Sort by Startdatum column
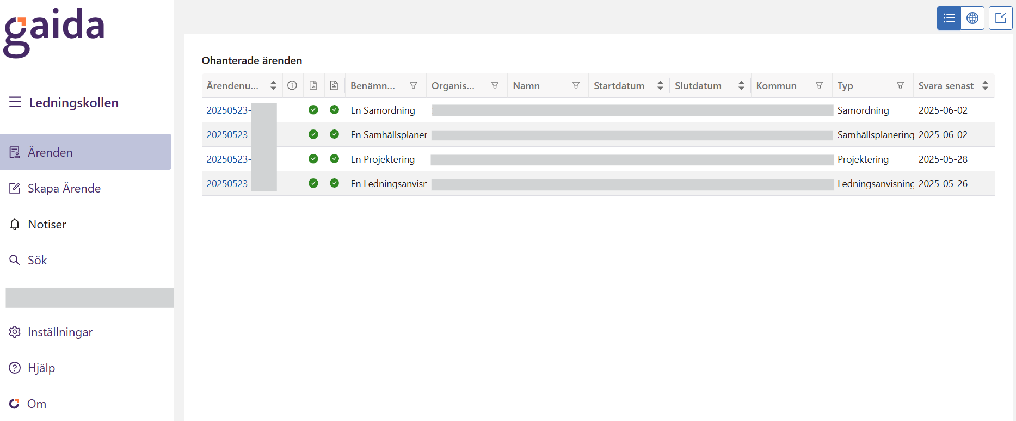This screenshot has width=1016, height=421. click(x=660, y=85)
